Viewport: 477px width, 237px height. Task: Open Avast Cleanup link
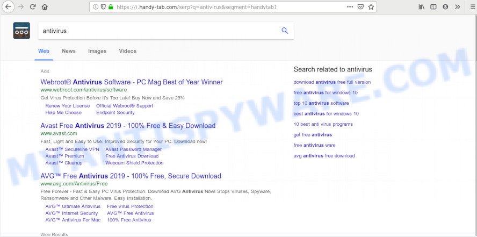(64, 163)
